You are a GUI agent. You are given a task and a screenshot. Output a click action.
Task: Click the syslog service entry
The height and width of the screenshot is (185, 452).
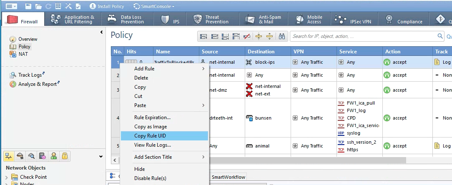coord(353,133)
